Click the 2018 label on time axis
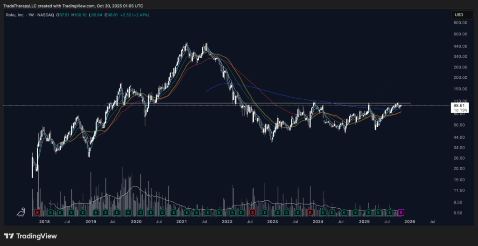Viewport: 478px width, 246px height. point(44,222)
